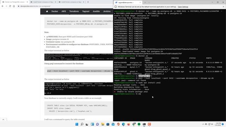Open the notification badge in tray
The width and height of the screenshot is (226, 127).
pyautogui.click(x=223, y=124)
